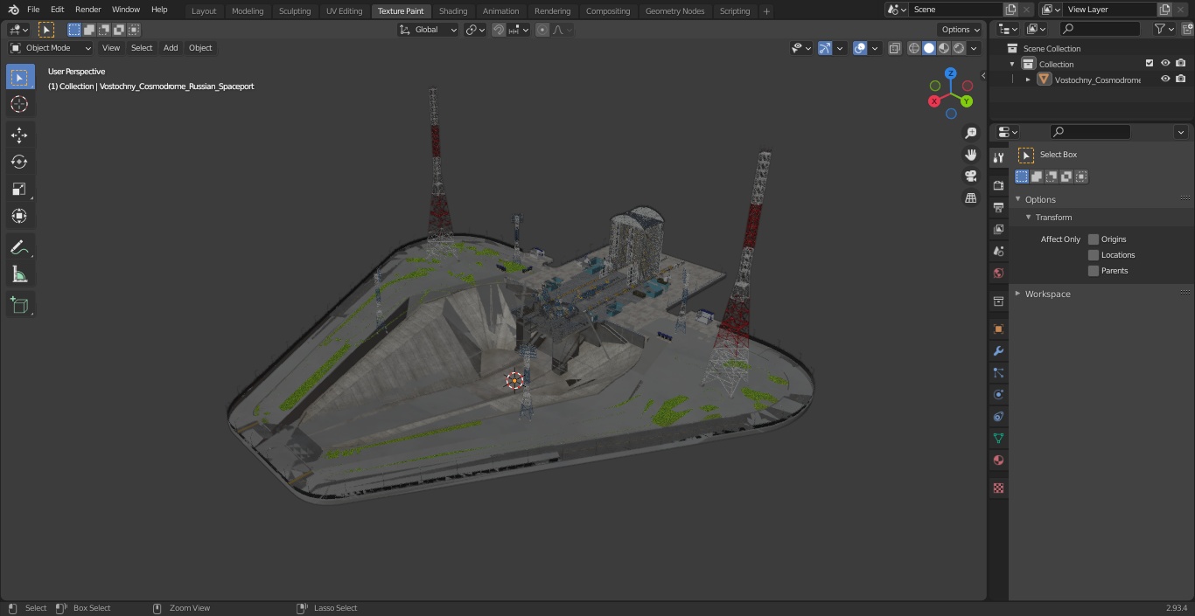The width and height of the screenshot is (1195, 616).
Task: Open the Material properties tab
Action: [x=998, y=460]
